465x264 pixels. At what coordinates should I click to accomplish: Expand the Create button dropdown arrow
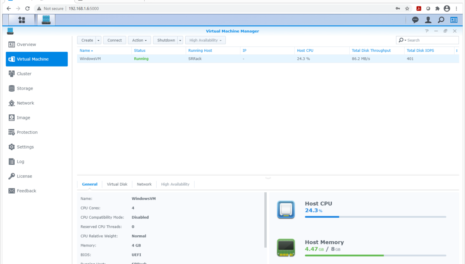click(99, 40)
